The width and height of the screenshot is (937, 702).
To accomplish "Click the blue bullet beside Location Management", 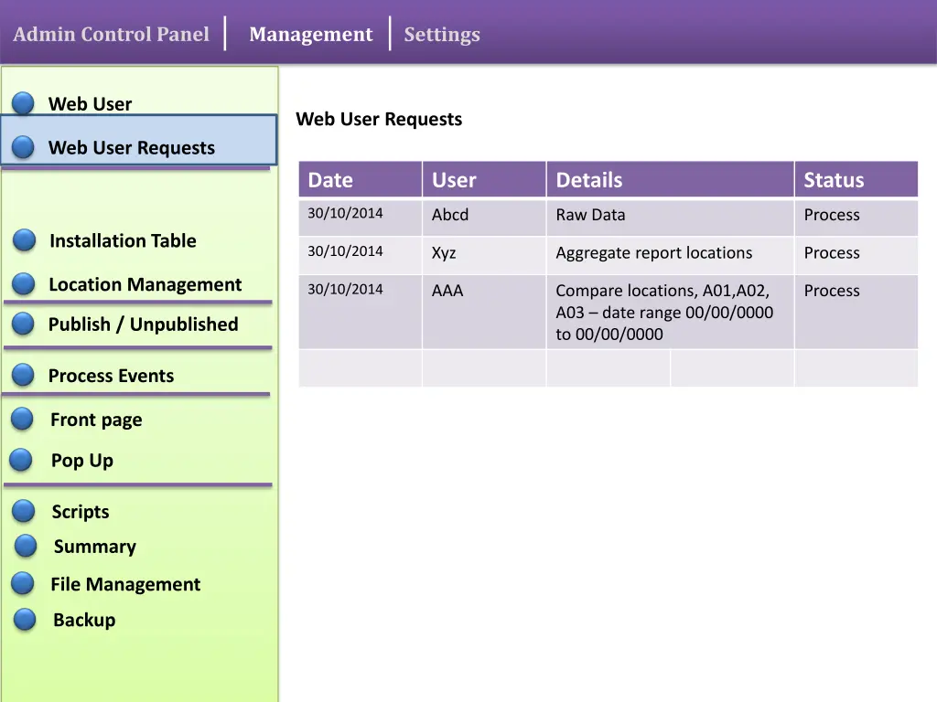I will pos(24,284).
